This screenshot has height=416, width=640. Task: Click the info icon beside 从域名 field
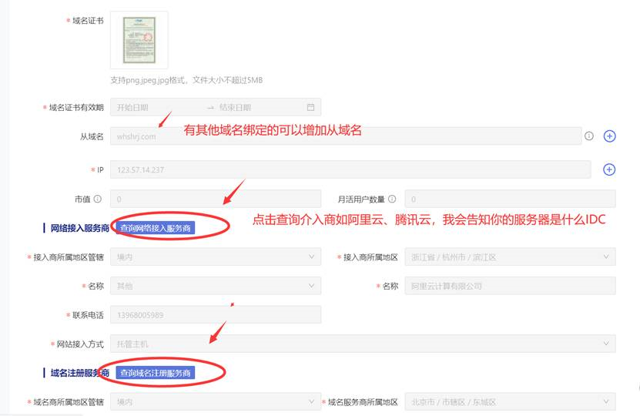point(589,136)
